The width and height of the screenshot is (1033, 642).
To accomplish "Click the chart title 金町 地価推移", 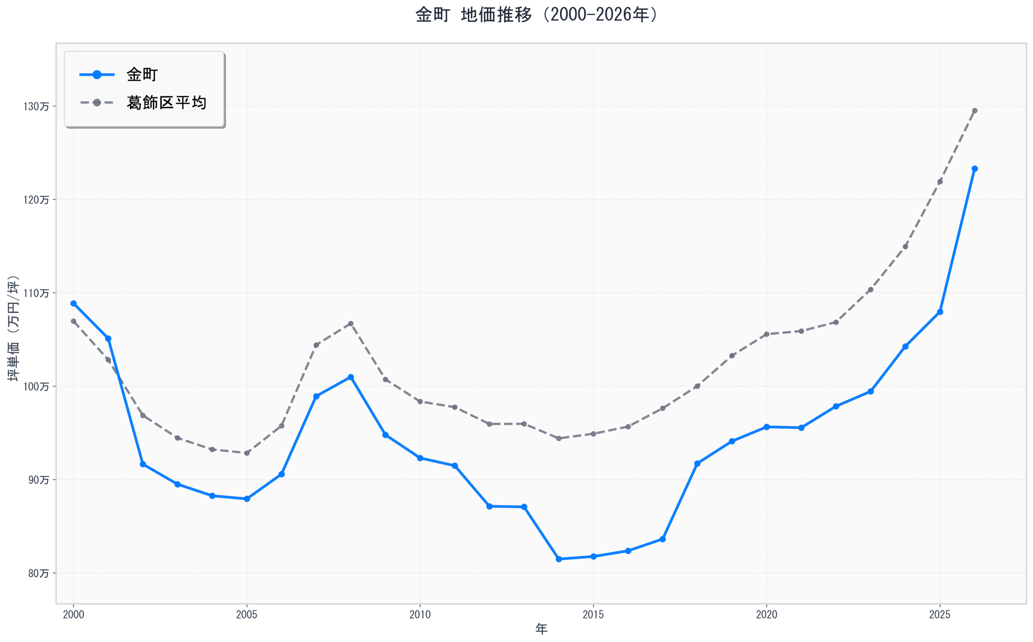I will (536, 15).
